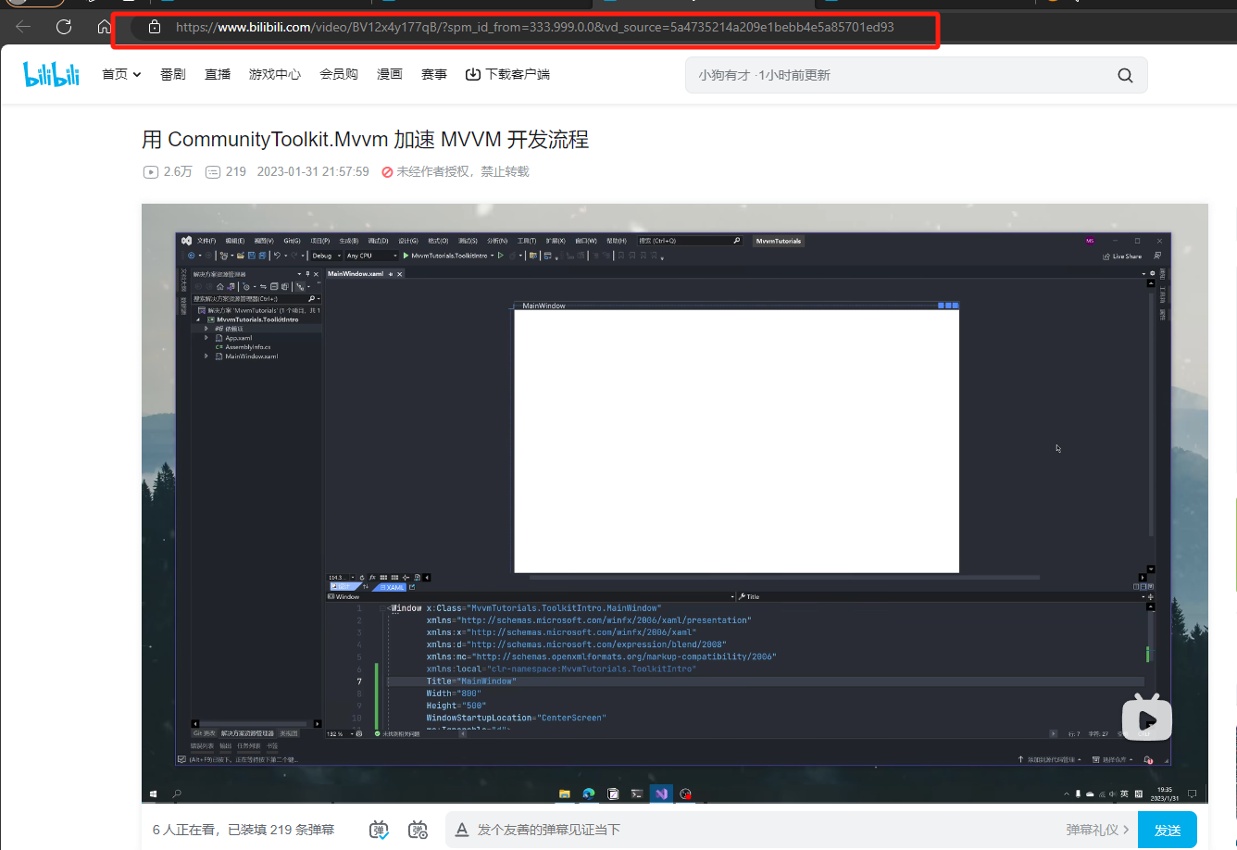The image size is (1237, 850).
Task: Click the play-count icon beside 2.6万
Action: coord(150,171)
